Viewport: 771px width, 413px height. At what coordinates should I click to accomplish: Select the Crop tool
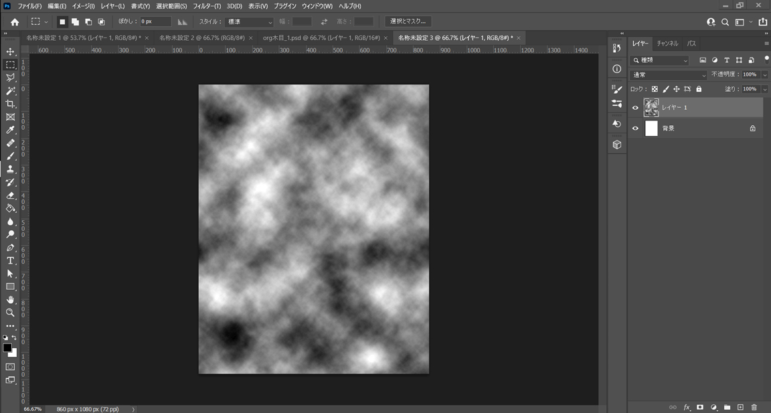click(10, 104)
